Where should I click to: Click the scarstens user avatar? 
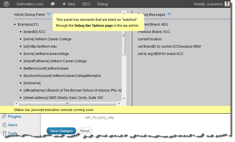(227, 4)
